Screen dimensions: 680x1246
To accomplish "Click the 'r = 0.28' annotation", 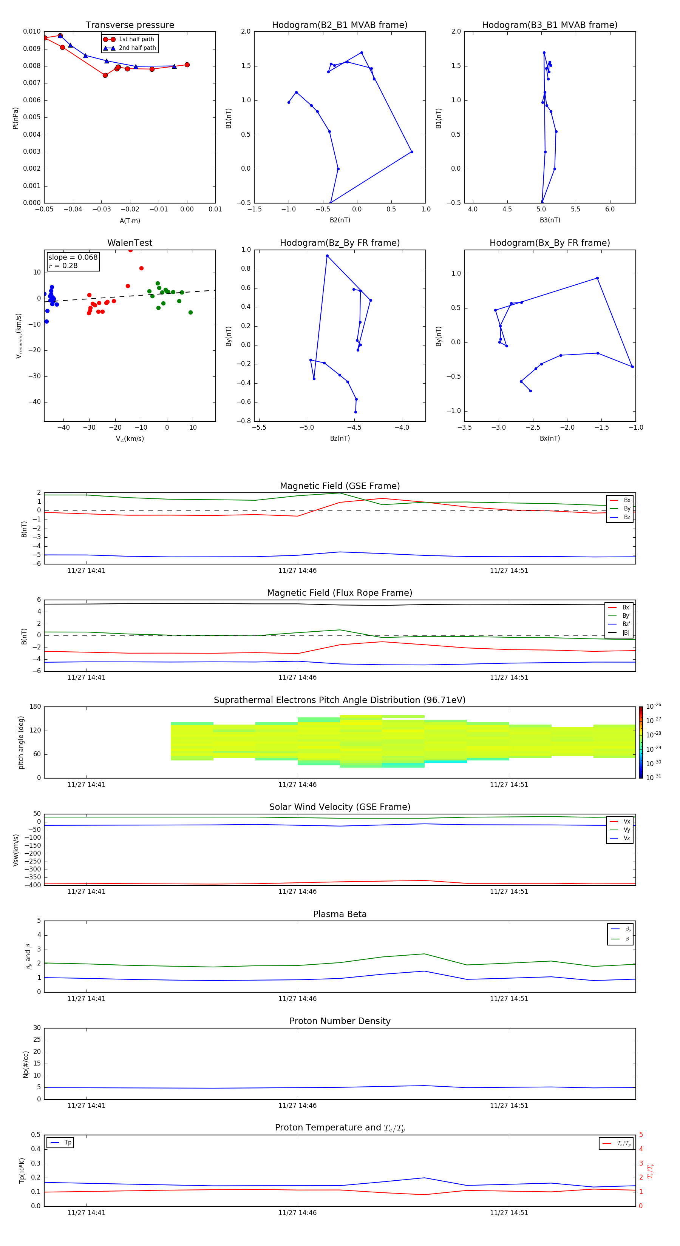I will pyautogui.click(x=63, y=265).
